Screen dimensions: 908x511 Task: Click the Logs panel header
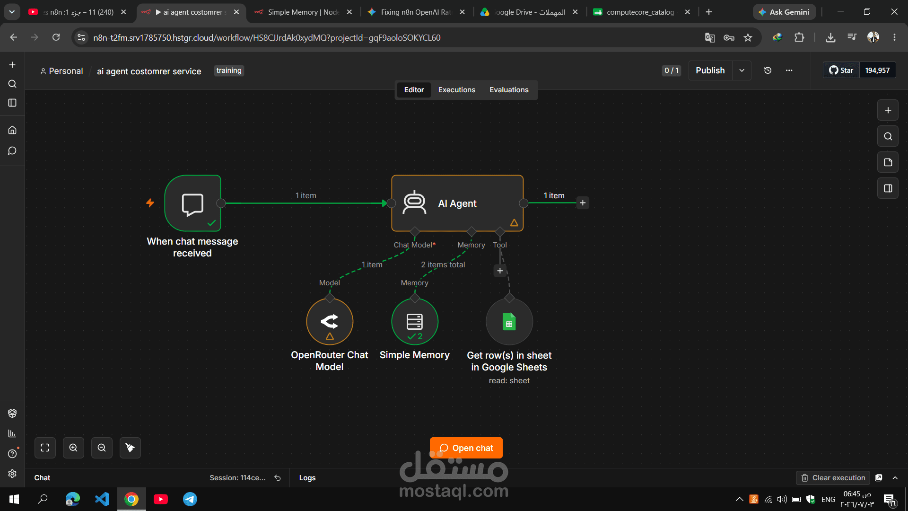307,478
